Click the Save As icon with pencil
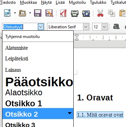The height and width of the screenshot is (127, 126). (49, 13)
